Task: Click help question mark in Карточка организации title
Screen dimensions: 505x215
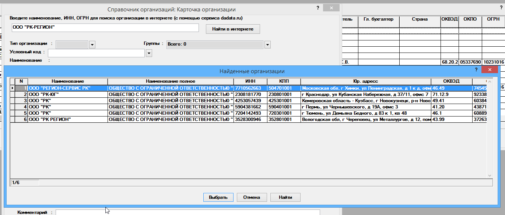Action: 318,8
